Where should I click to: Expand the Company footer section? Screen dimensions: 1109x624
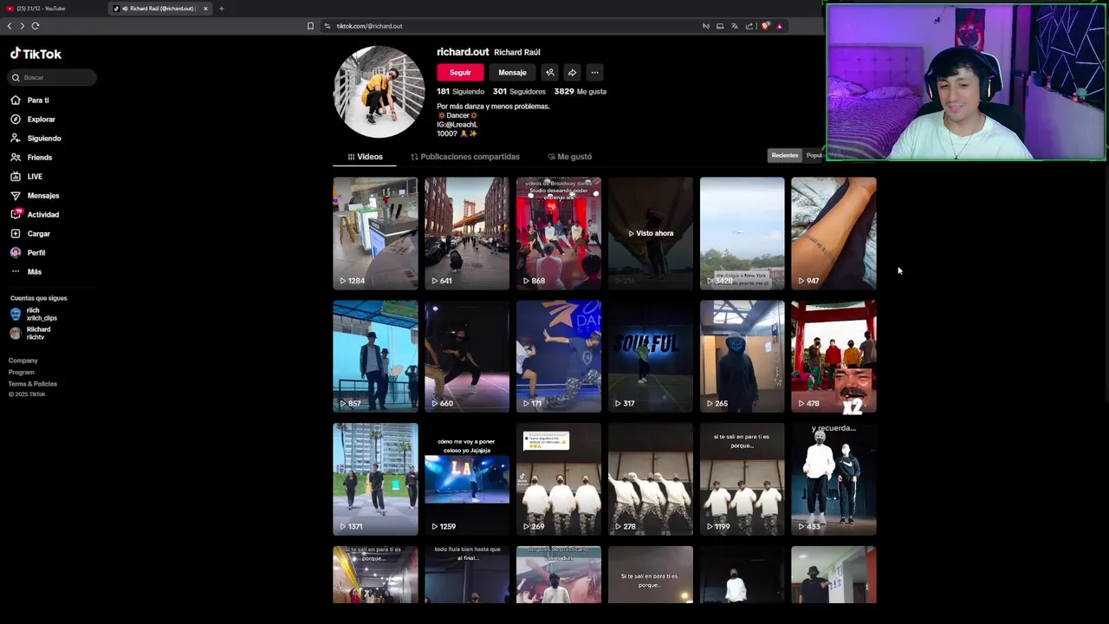coord(23,361)
